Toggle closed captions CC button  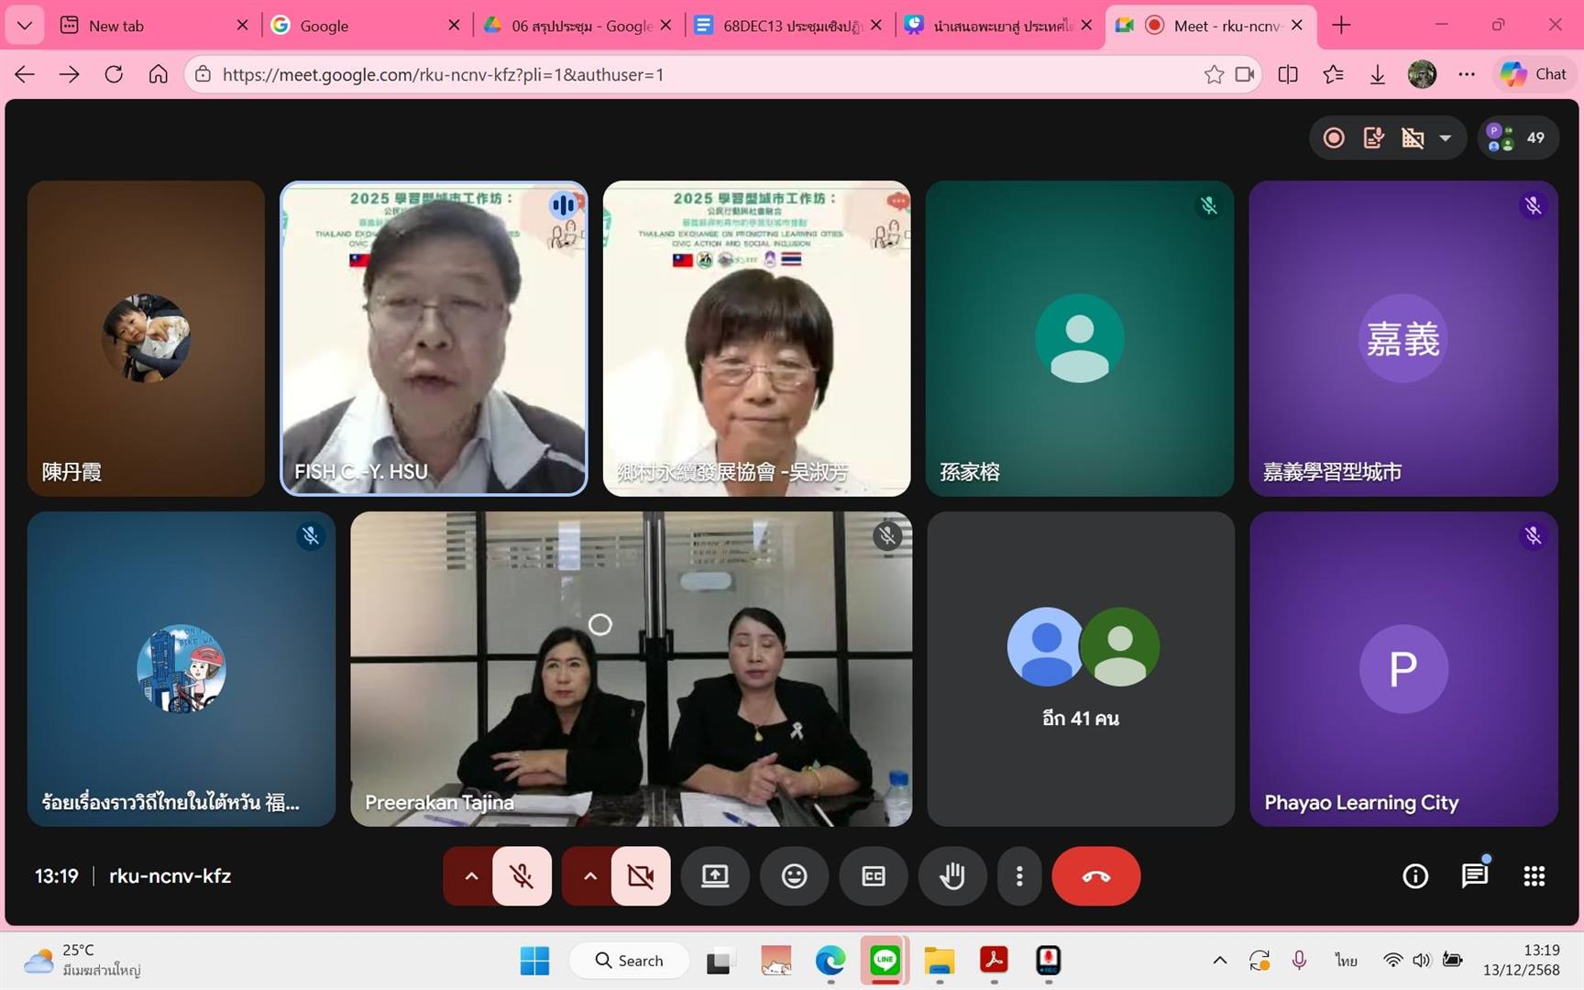874,876
